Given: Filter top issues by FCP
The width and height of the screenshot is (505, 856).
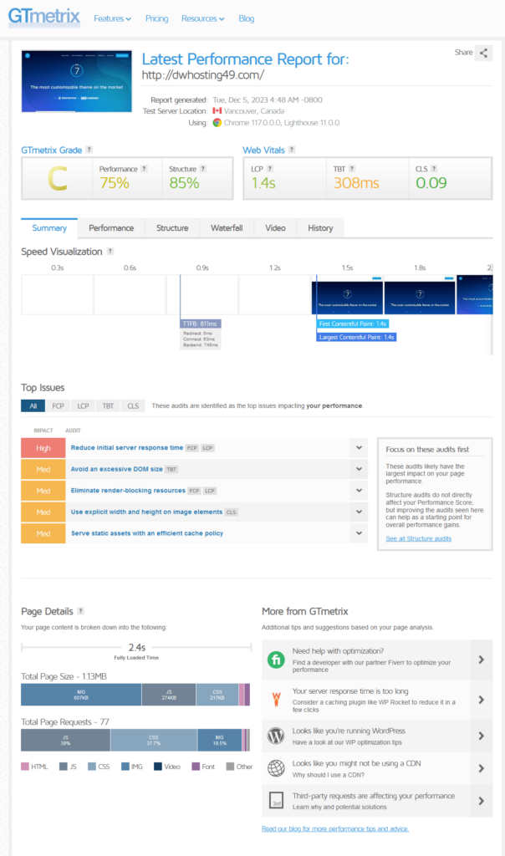Looking at the screenshot, I should [x=58, y=405].
